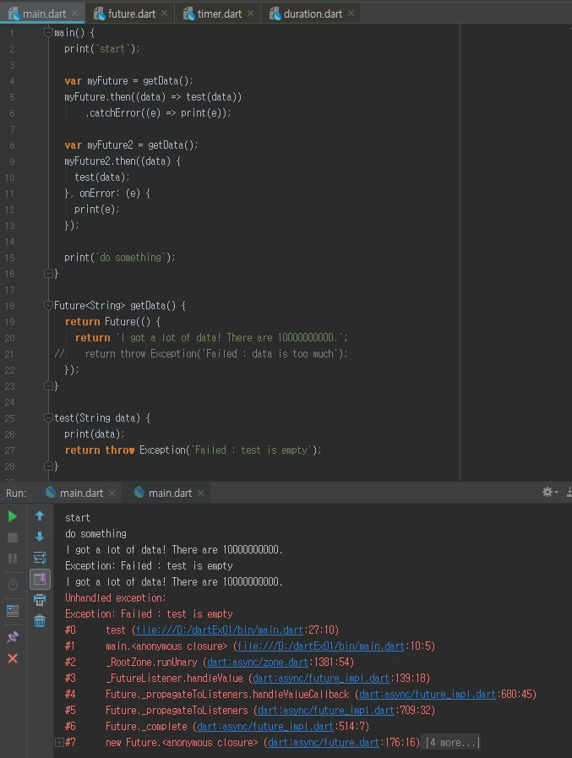Viewport: 572px width, 758px height.
Task: Expand the [4 more...] stack frames
Action: pyautogui.click(x=453, y=742)
